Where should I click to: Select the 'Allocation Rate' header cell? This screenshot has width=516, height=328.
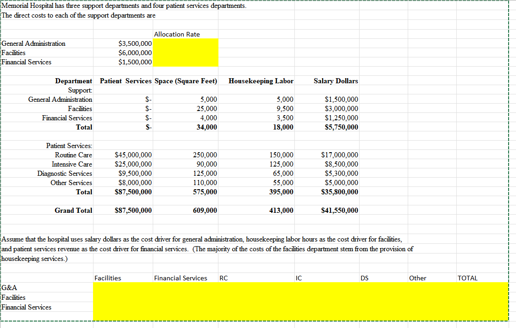pyautogui.click(x=186, y=34)
